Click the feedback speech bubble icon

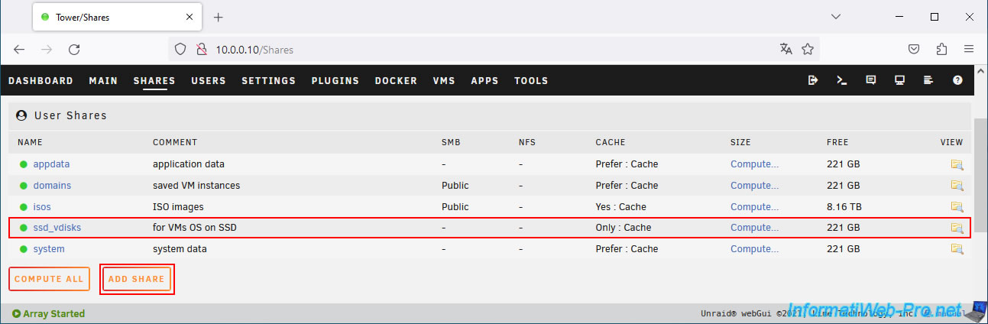click(870, 80)
